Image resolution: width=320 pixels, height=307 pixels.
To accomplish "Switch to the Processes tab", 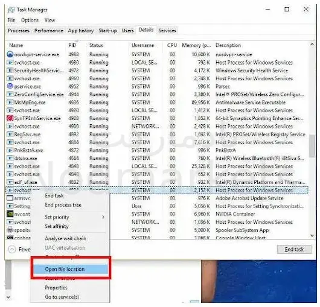I will coord(19,31).
